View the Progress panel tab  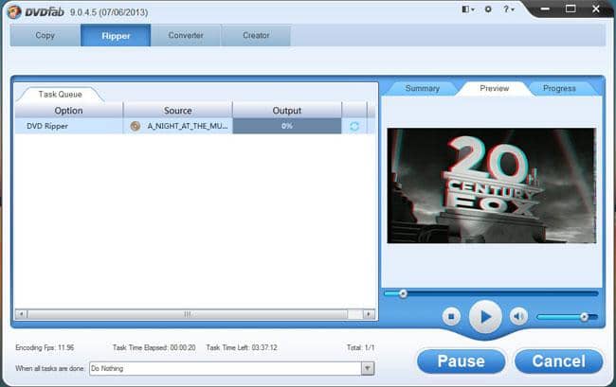559,89
